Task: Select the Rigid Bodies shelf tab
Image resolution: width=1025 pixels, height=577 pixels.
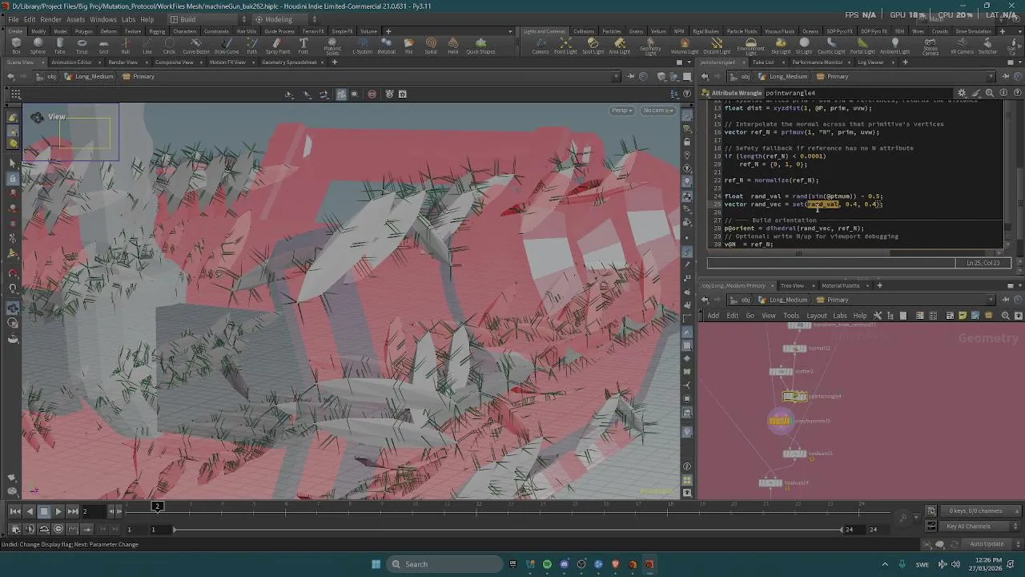Action: (705, 31)
